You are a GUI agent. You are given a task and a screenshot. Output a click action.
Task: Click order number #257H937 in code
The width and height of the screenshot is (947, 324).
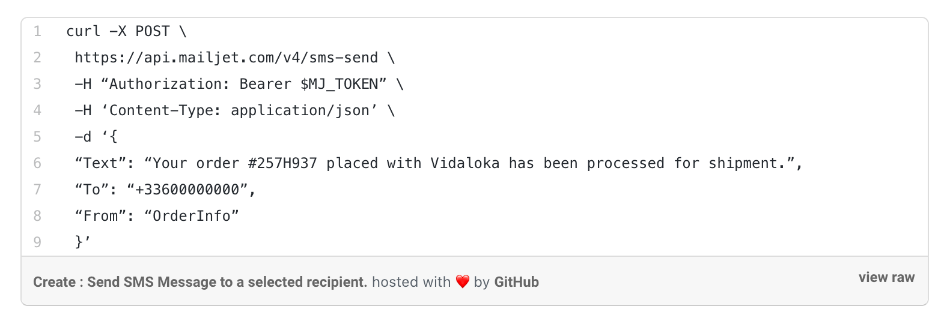(x=283, y=163)
